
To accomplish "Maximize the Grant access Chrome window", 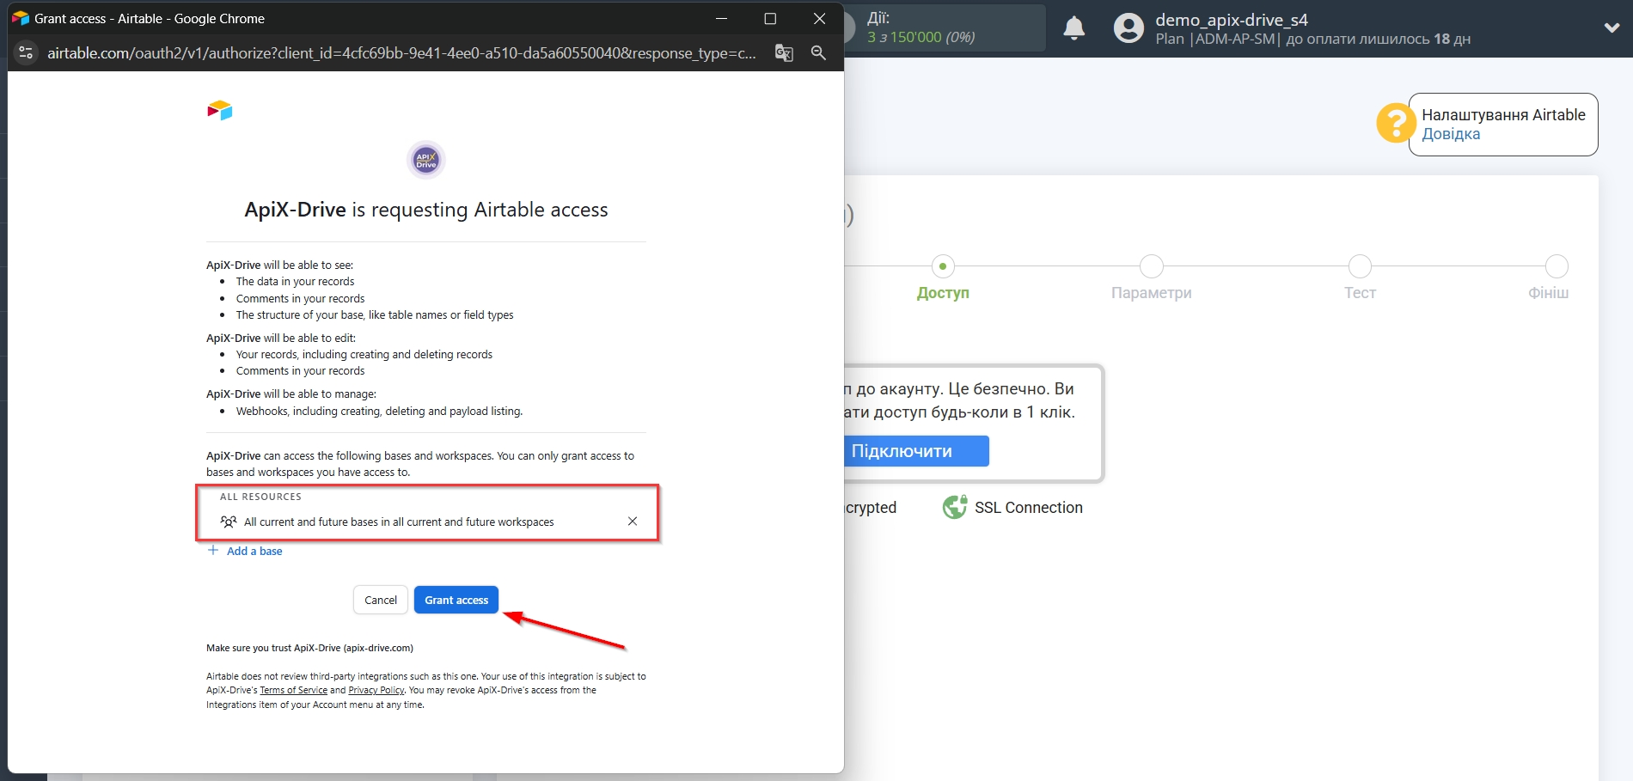I will [x=770, y=18].
